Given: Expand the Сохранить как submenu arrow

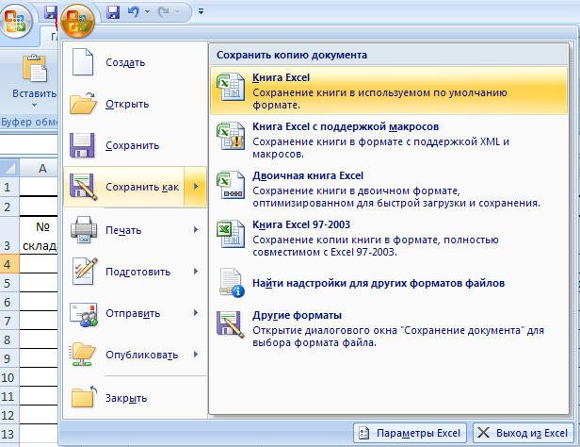Looking at the screenshot, I should coord(195,188).
